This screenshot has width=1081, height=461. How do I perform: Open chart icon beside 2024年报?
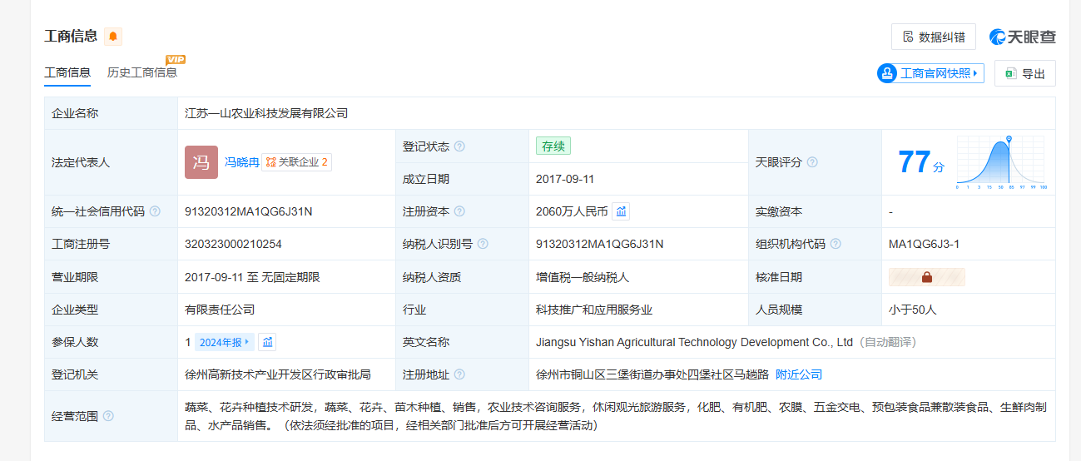[267, 342]
